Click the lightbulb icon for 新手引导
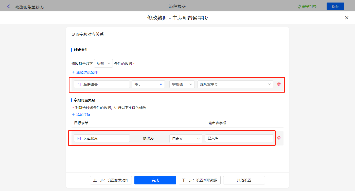Image resolution: width=355 pixels, height=191 pixels. [x=299, y=7]
